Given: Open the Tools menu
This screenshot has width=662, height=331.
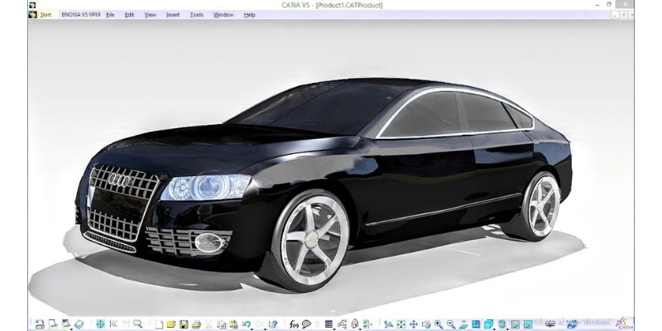Looking at the screenshot, I should (x=196, y=15).
